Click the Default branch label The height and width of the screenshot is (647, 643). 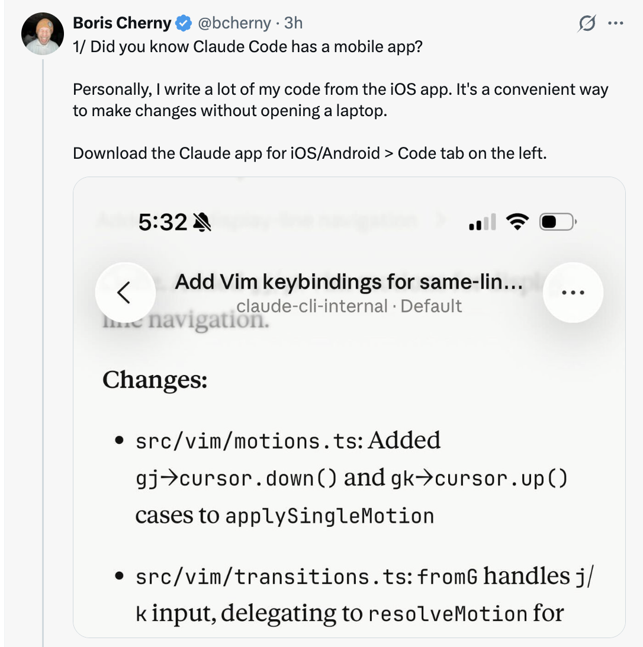(431, 306)
